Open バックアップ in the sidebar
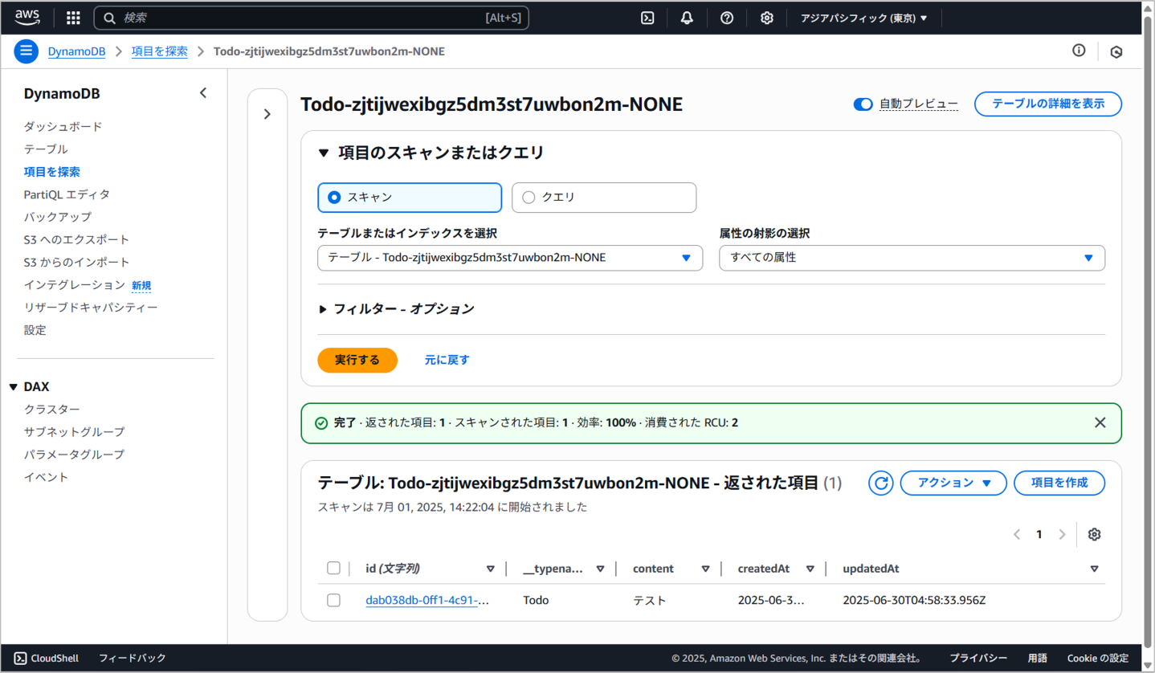Viewport: 1155px width, 673px height. click(57, 217)
